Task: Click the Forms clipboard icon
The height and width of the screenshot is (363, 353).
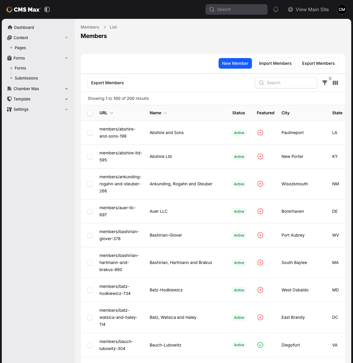Action: [9, 58]
